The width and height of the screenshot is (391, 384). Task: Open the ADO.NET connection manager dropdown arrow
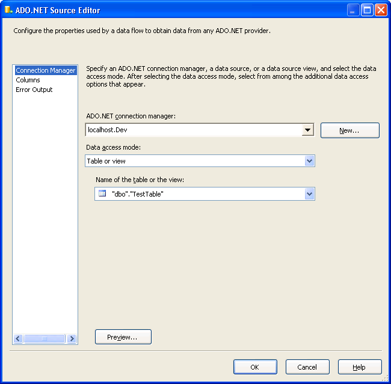[x=307, y=130]
